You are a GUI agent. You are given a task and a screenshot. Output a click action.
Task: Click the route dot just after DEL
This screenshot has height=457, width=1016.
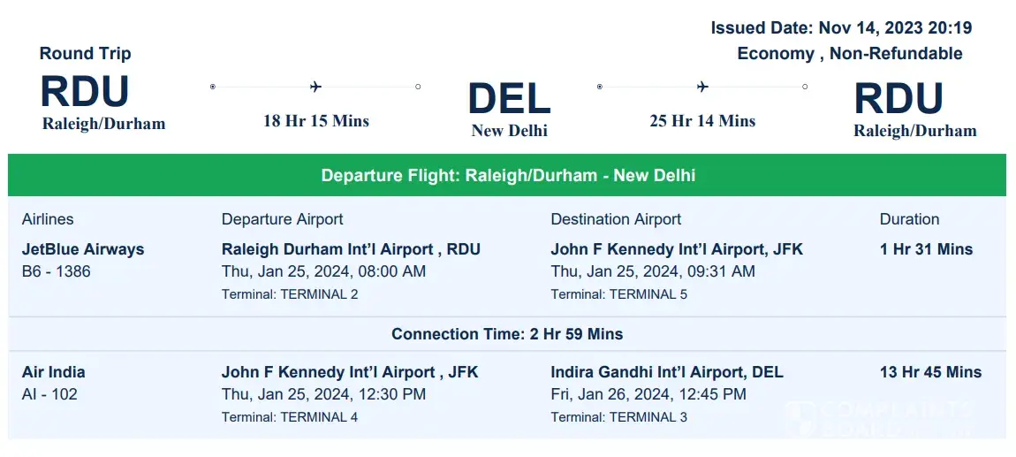point(600,87)
